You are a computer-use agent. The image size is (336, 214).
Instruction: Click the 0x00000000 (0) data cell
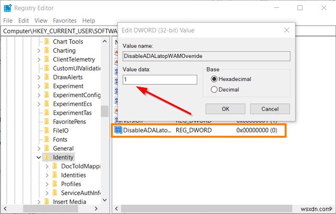coord(257,130)
